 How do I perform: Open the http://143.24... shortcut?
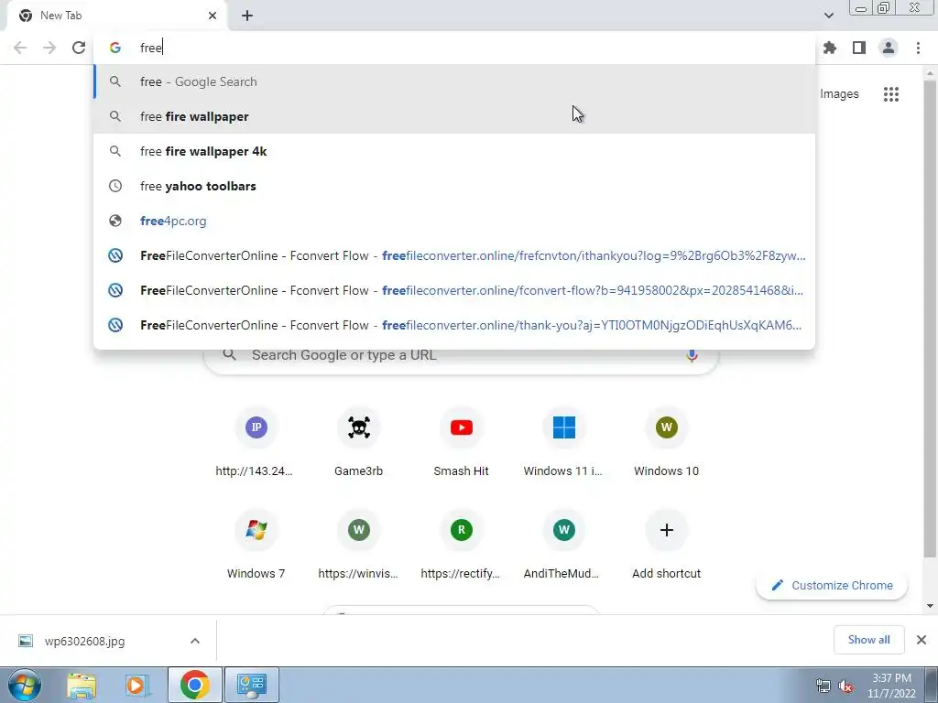point(256,442)
